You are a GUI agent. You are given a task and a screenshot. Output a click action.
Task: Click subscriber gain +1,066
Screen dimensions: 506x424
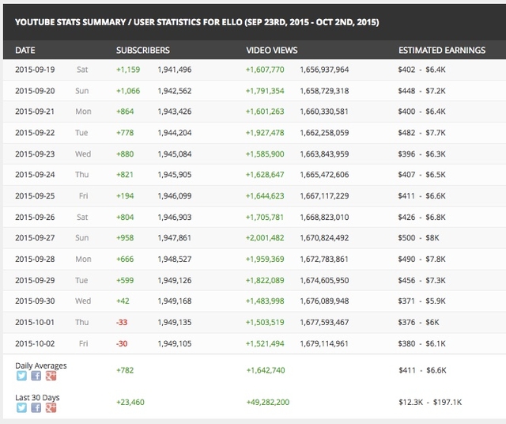tap(128, 91)
